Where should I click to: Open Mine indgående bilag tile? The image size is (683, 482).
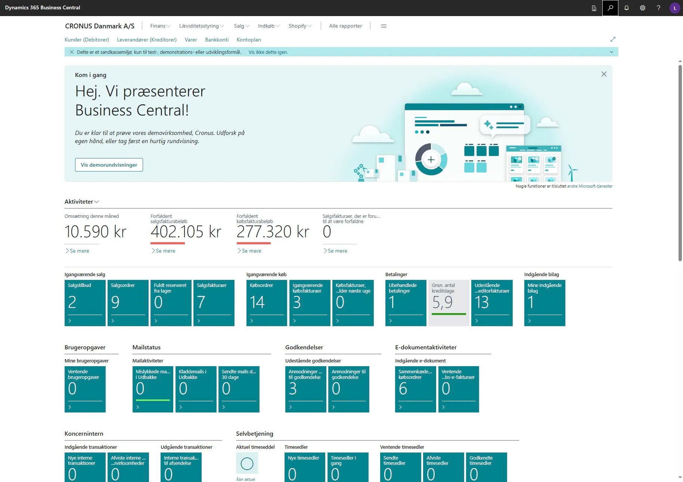tap(545, 303)
